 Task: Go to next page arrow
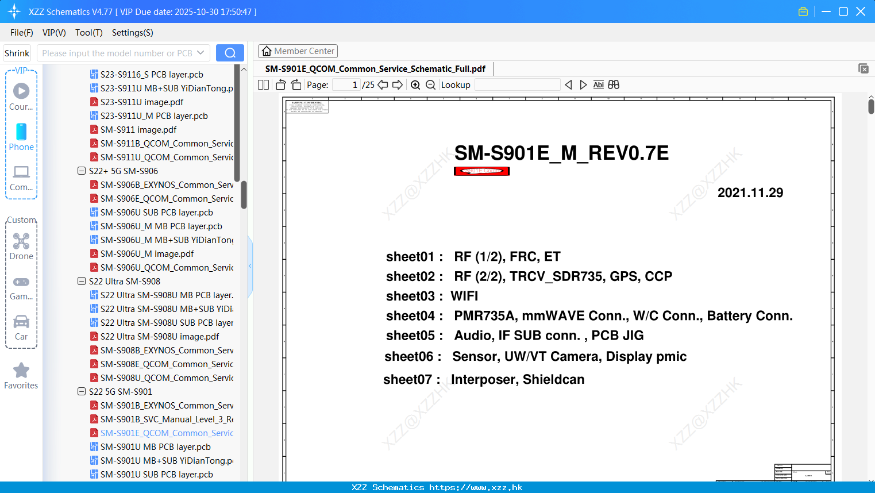coord(398,84)
